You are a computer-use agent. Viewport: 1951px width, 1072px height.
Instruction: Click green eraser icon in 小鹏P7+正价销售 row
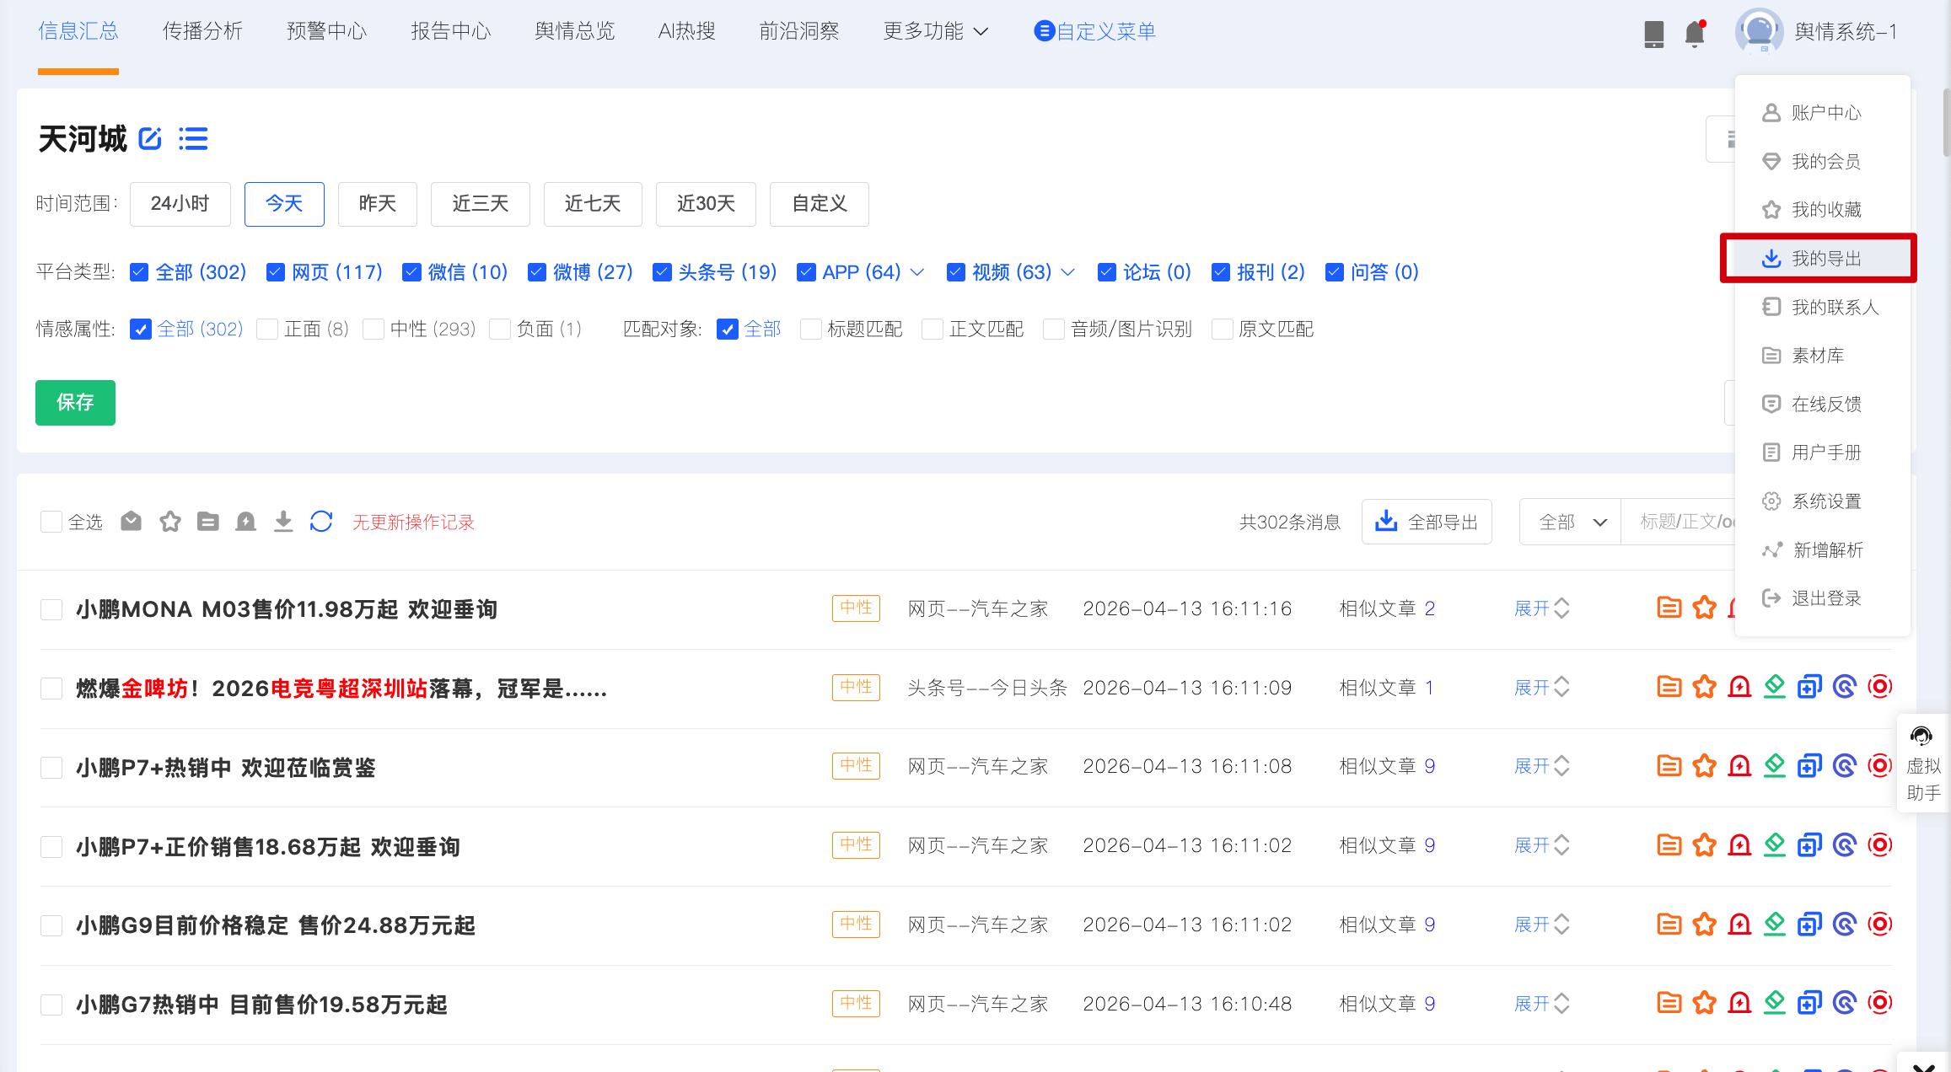click(x=1775, y=845)
